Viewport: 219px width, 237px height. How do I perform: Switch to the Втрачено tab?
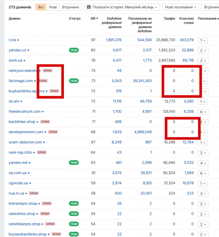tap(70, 7)
